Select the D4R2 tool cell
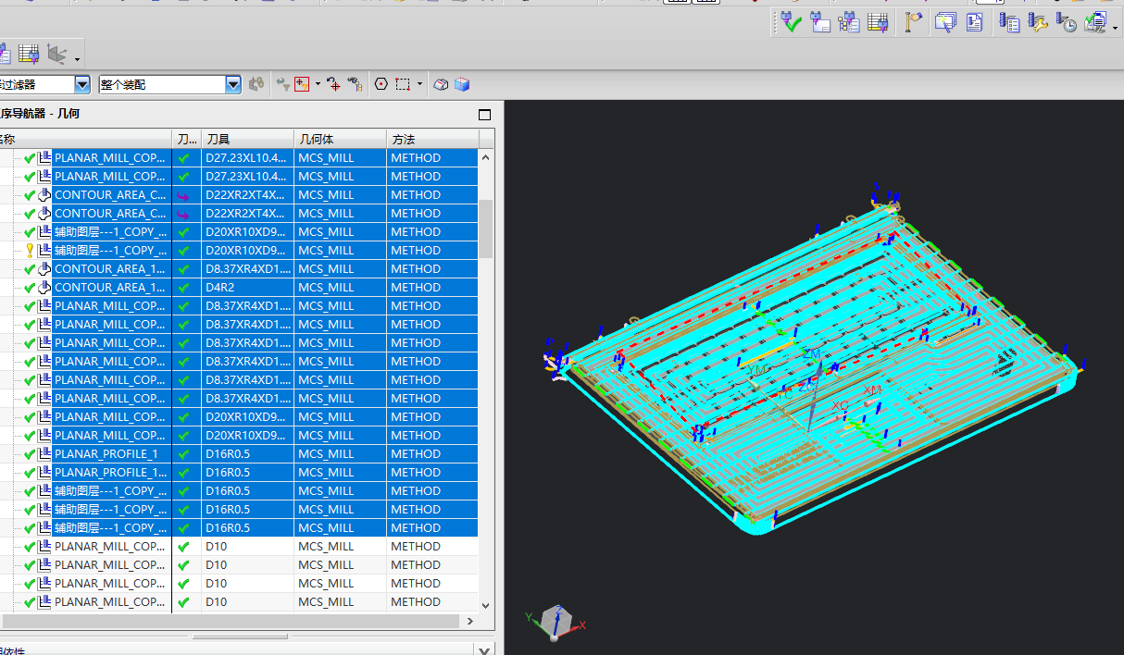 247,287
